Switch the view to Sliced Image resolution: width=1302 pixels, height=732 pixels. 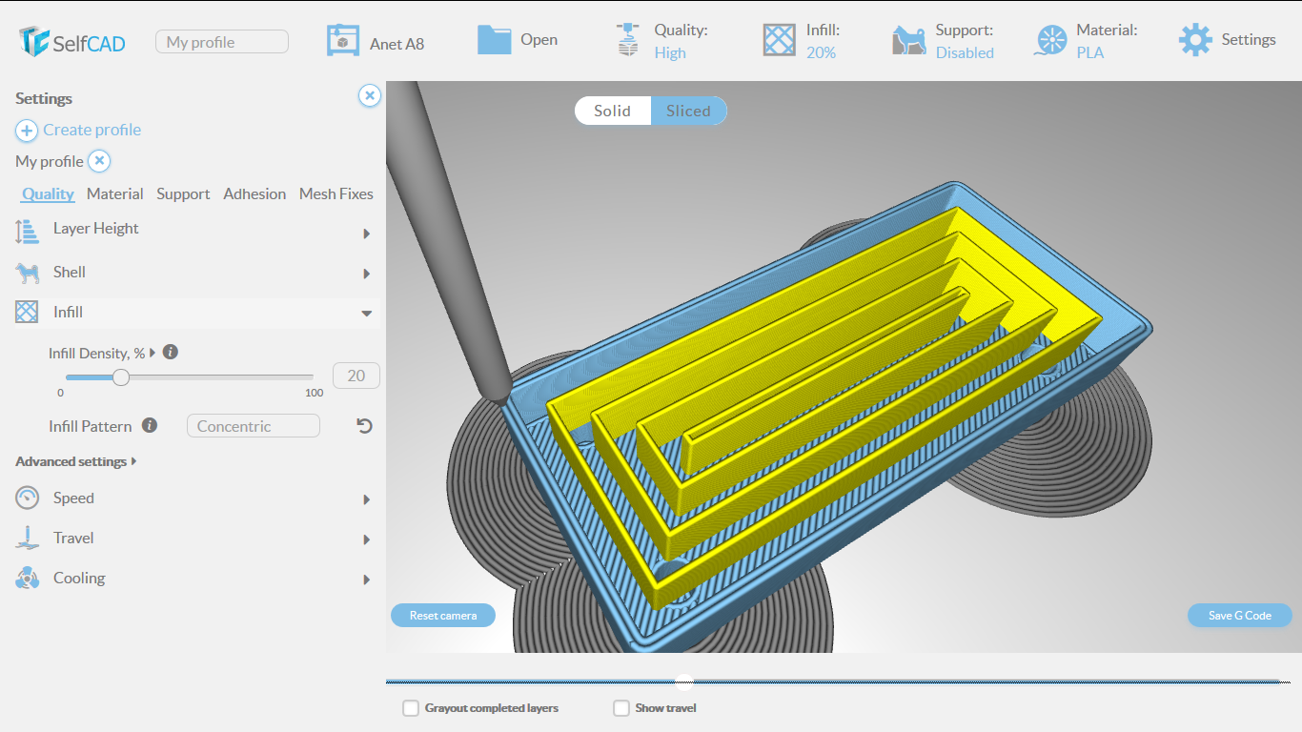pos(688,111)
